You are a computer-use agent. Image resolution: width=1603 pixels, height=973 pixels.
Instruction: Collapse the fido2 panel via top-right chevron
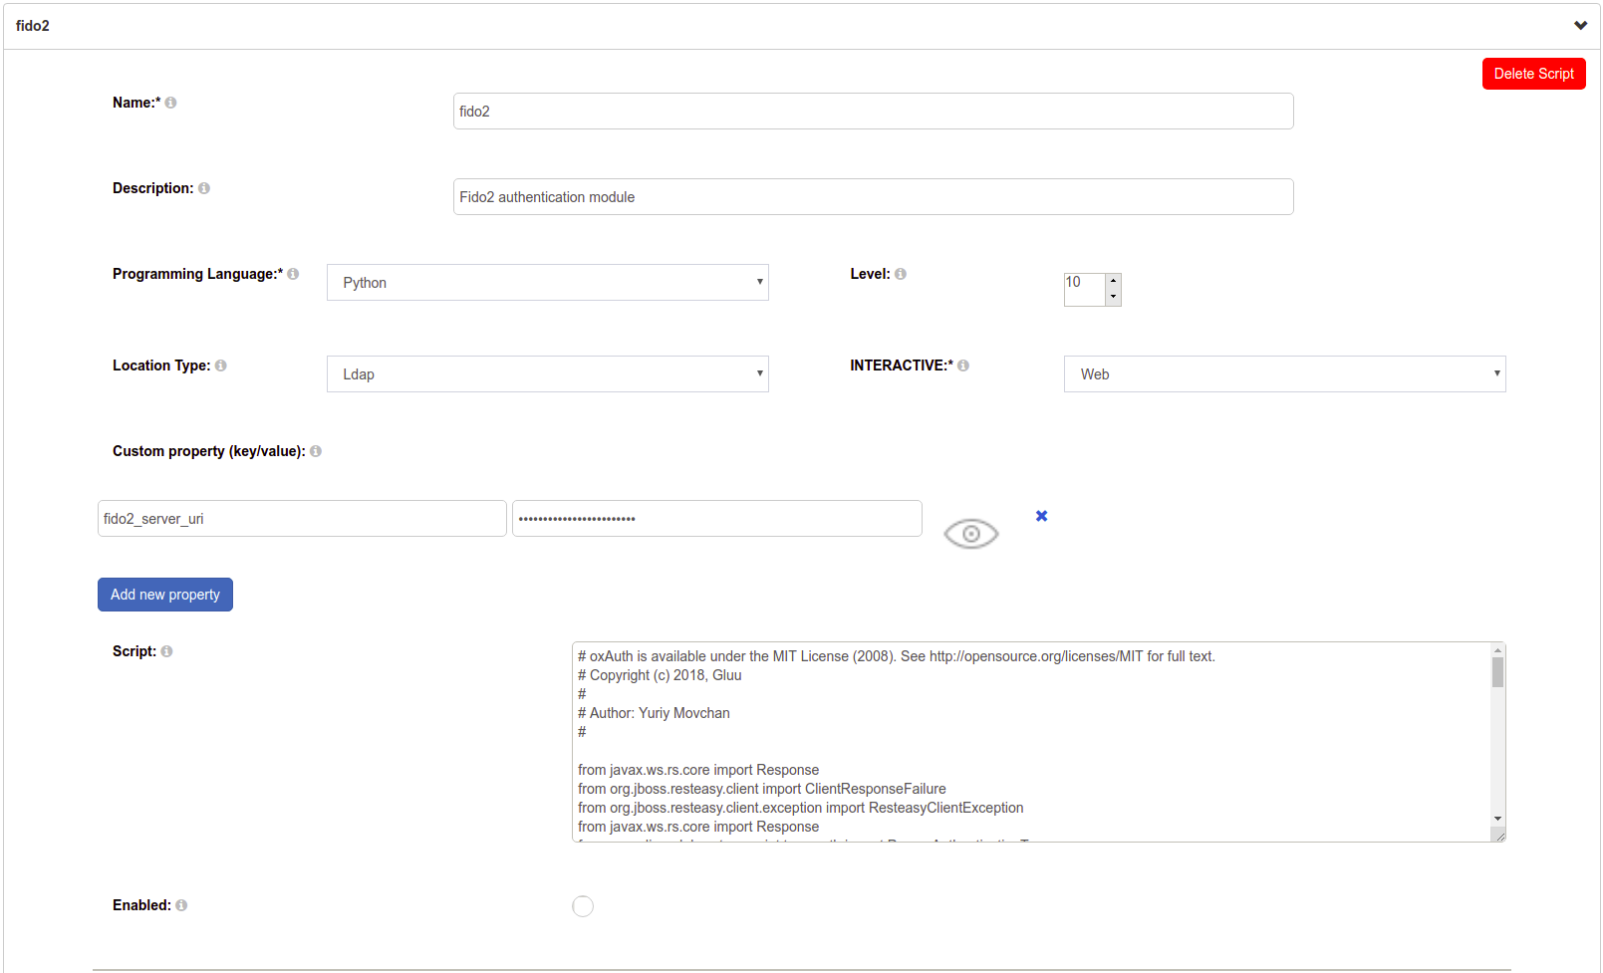(1579, 25)
